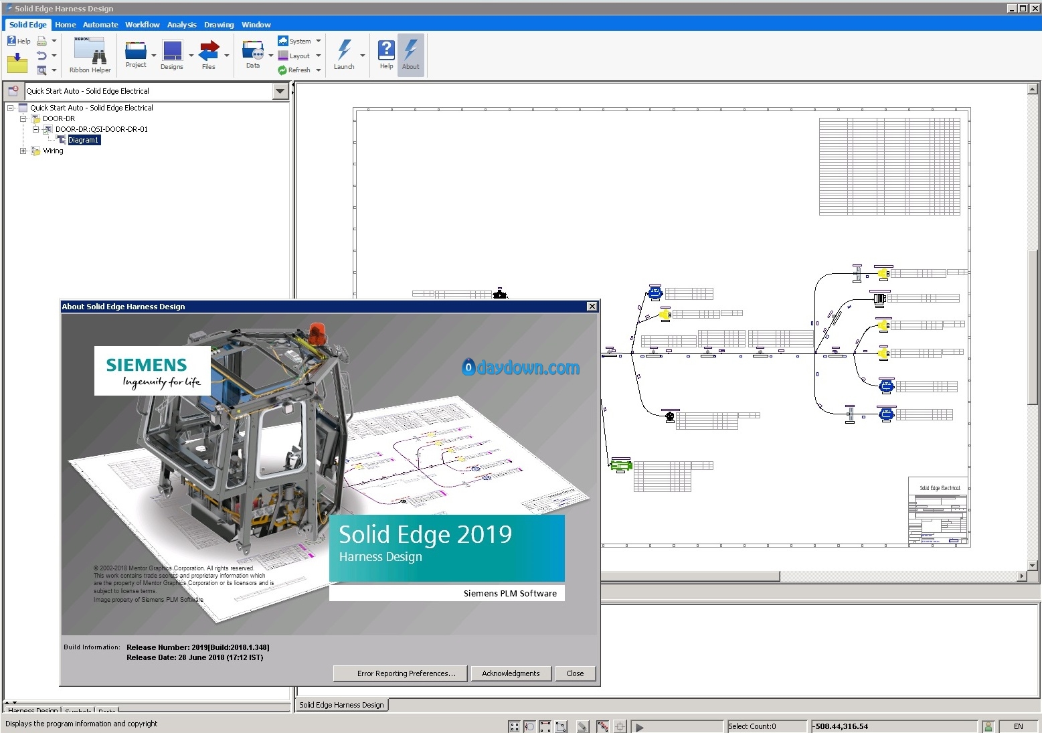Viewport: 1042px width, 733px height.
Task: Select DOOR-DR:QSI-DOOR-DR-01 in the tree
Action: pos(102,129)
